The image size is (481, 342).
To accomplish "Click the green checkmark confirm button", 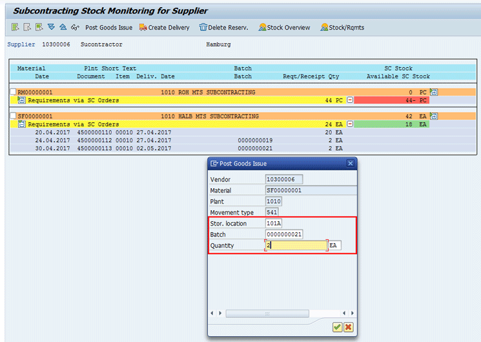I will point(337,327).
